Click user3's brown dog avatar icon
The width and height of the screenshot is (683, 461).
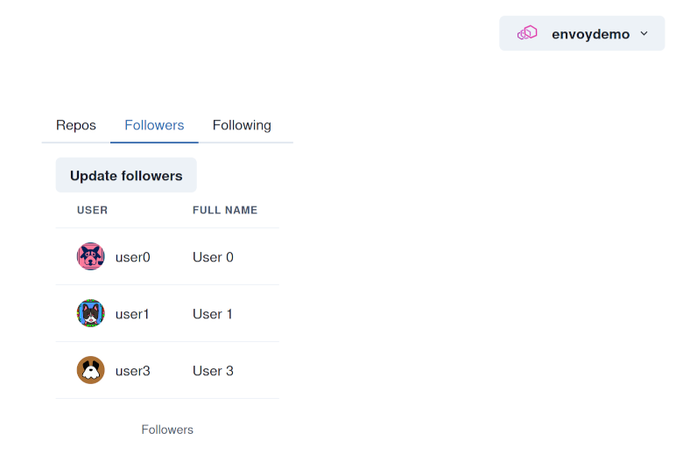(91, 370)
